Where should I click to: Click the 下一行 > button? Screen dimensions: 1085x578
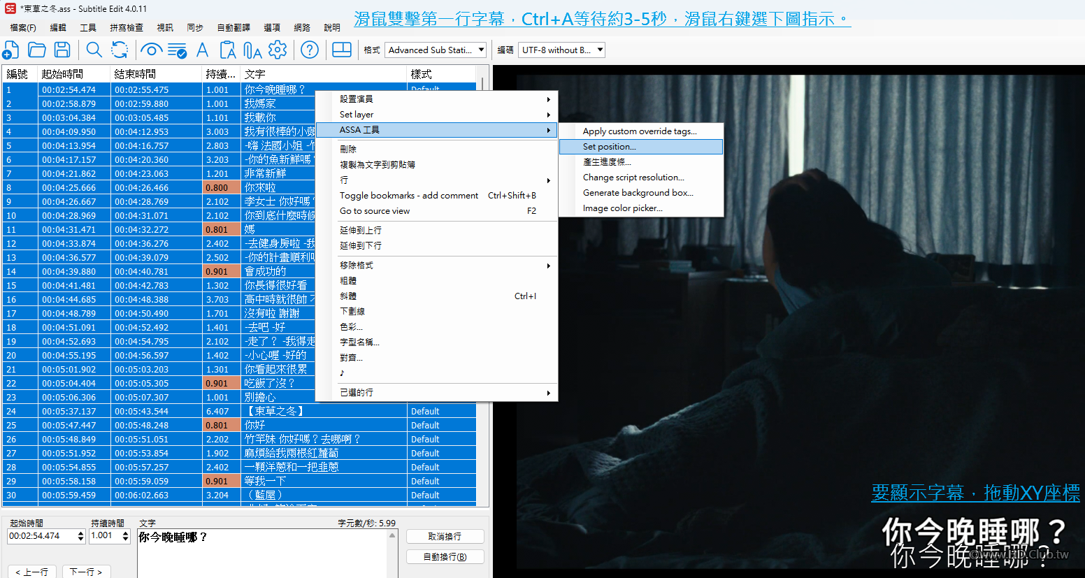click(86, 572)
